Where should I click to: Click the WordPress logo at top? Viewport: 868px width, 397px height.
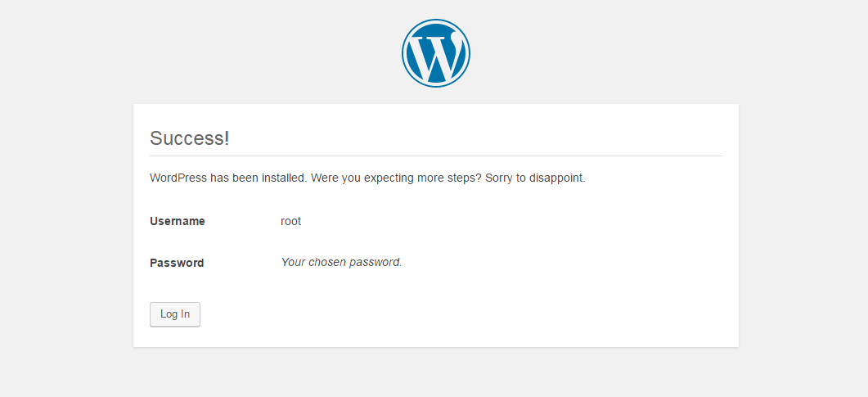click(436, 53)
